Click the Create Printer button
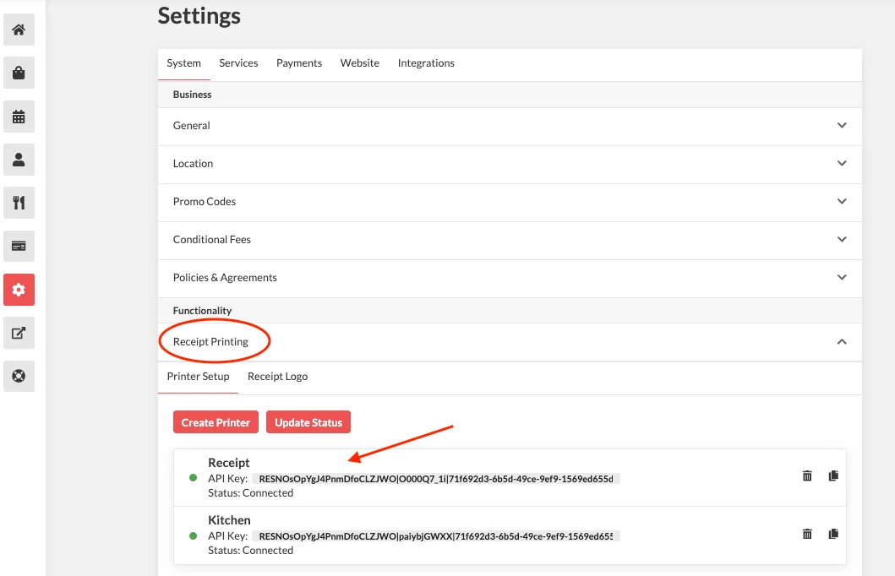895x576 pixels. pyautogui.click(x=216, y=422)
